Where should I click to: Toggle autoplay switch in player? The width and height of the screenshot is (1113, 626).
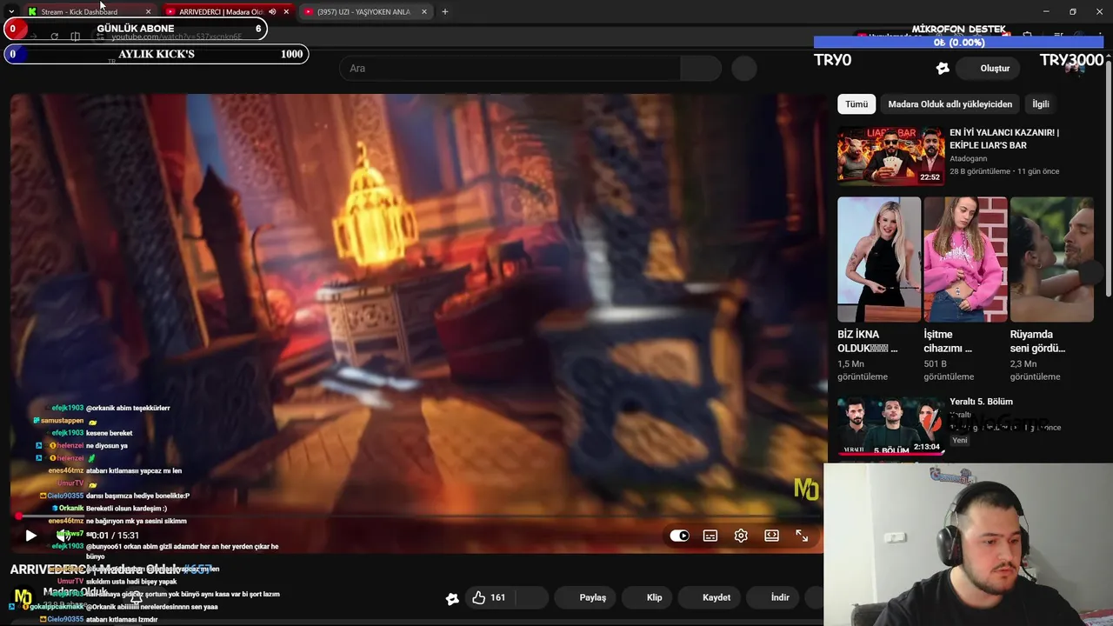tap(679, 536)
